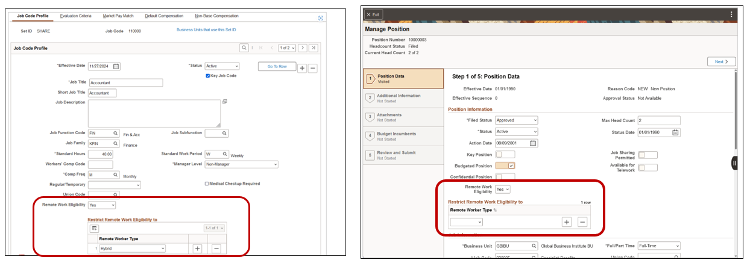Open the Full/Part Time dropdown
Screen dimensions: 747x266
pos(659,246)
